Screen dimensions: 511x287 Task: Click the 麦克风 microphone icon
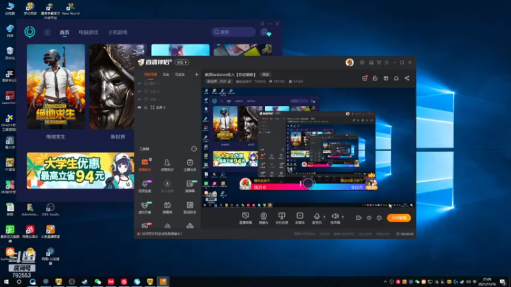point(316,216)
